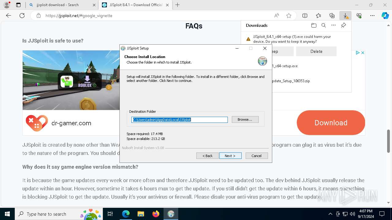The image size is (392, 220).
Task: Search downloads with magnifier icon
Action: tap(323, 25)
